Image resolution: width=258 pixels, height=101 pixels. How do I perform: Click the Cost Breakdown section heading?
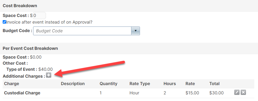click(x=20, y=6)
